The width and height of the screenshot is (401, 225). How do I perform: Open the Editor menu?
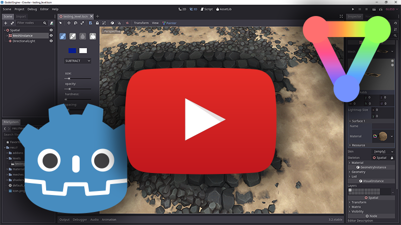44,9
